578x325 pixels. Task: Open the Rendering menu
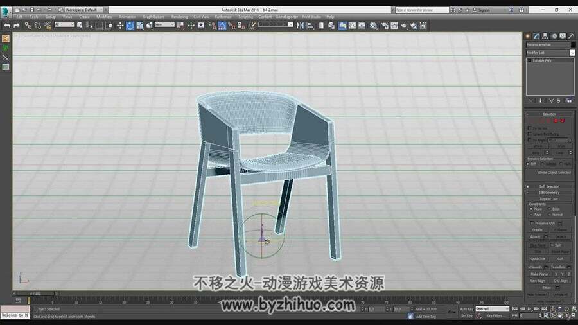click(180, 17)
